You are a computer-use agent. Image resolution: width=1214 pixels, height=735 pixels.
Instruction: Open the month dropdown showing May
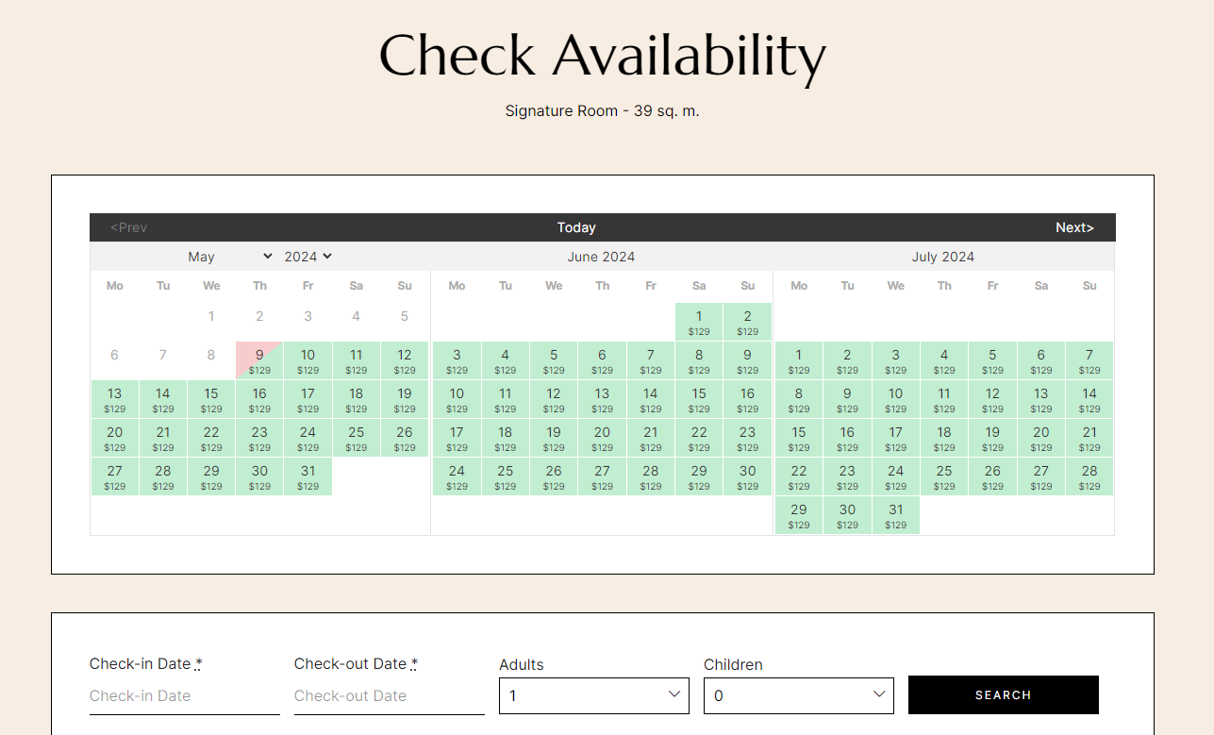[229, 257]
